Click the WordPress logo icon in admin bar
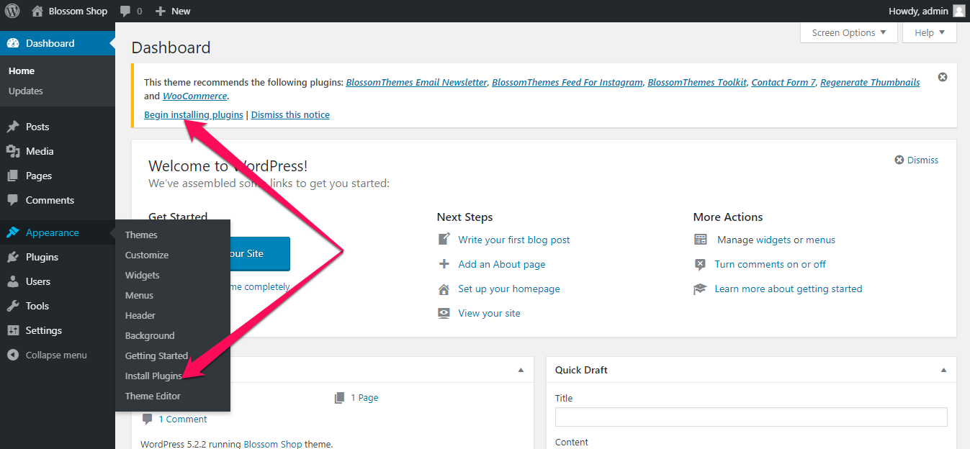 [12, 11]
